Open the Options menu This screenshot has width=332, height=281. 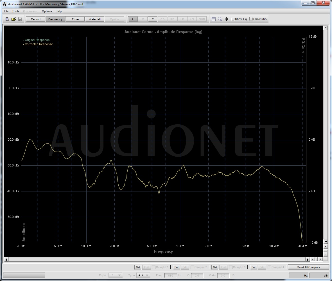[47, 11]
